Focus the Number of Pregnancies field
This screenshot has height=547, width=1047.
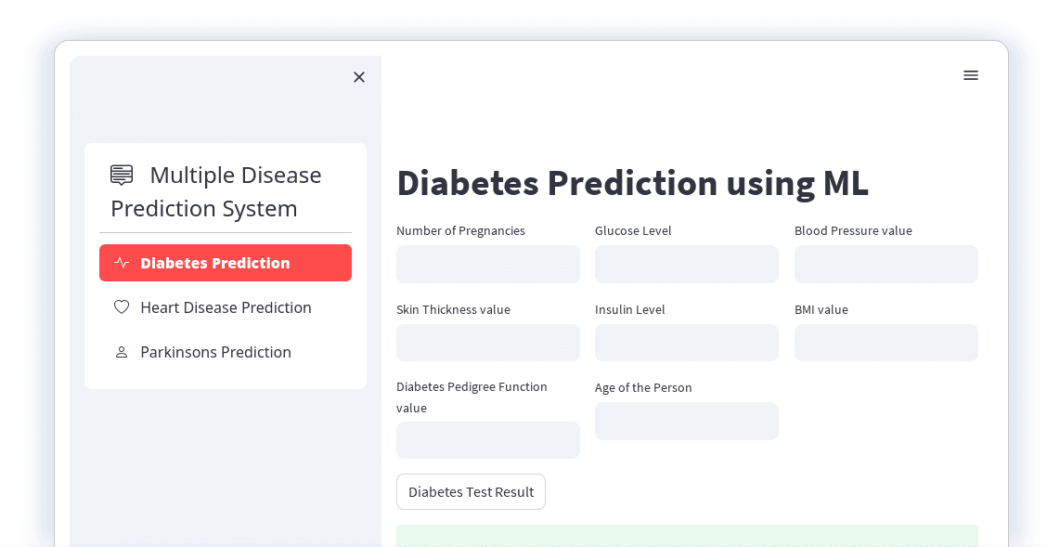coord(488,264)
